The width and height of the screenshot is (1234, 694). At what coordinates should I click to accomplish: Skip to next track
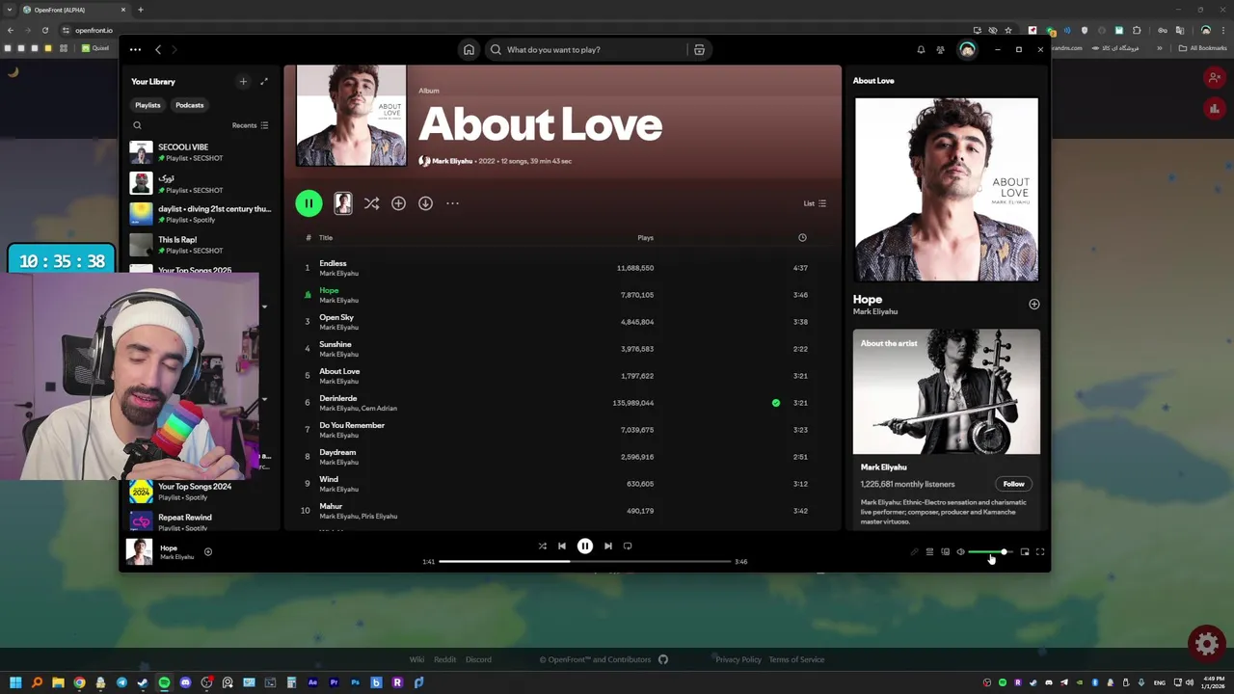pos(607,547)
